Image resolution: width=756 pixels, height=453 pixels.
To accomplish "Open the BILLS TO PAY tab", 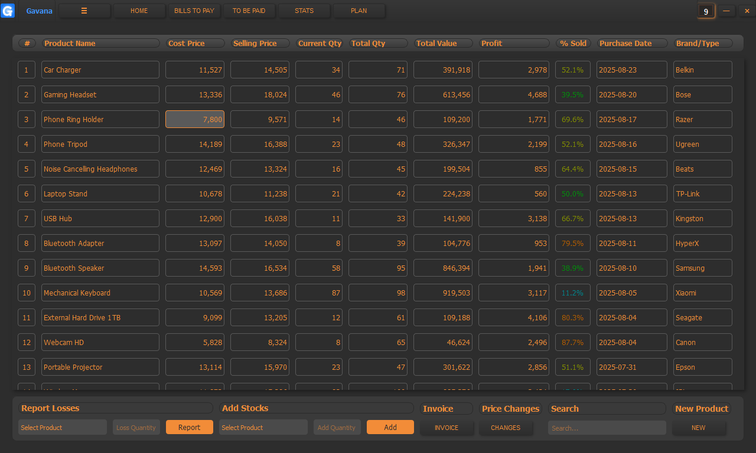I will tap(194, 11).
